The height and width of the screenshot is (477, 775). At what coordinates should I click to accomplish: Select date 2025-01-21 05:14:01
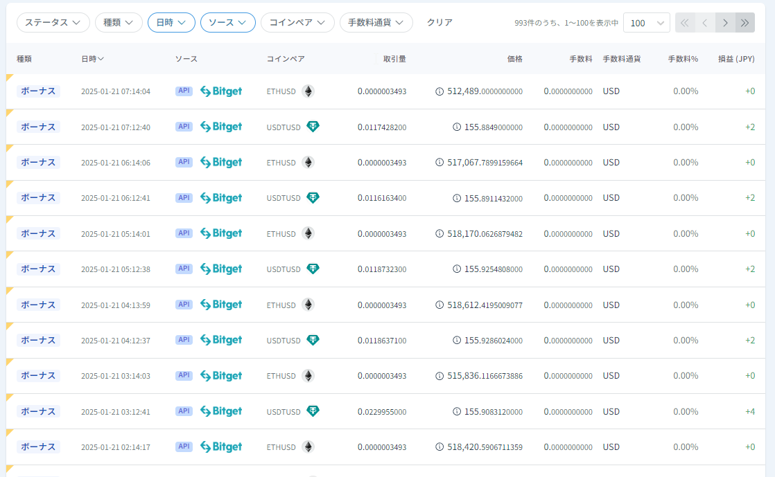116,234
